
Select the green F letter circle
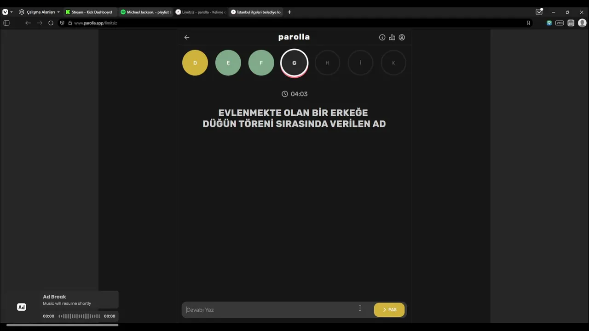pos(261,63)
